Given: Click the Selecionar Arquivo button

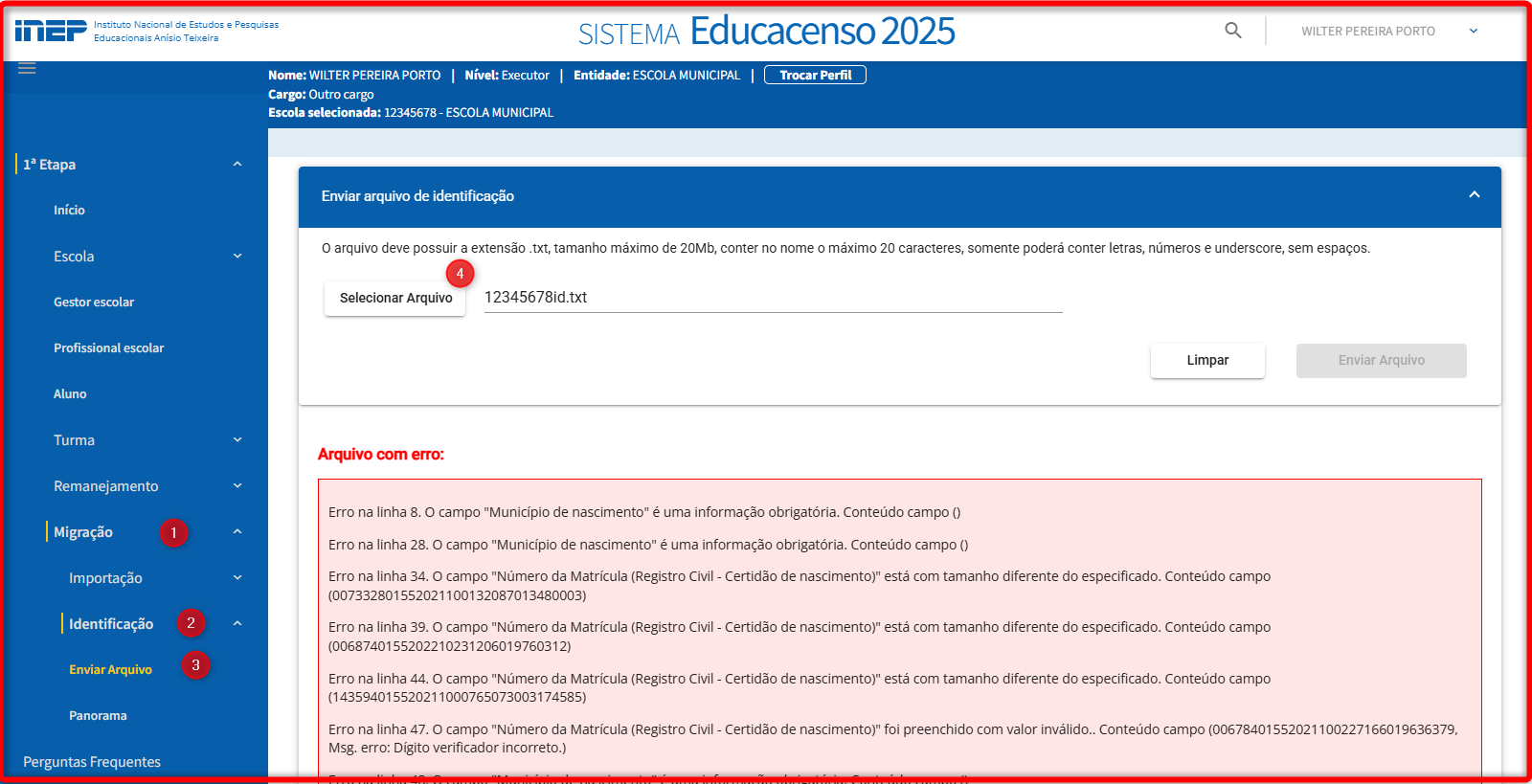Looking at the screenshot, I should [395, 298].
